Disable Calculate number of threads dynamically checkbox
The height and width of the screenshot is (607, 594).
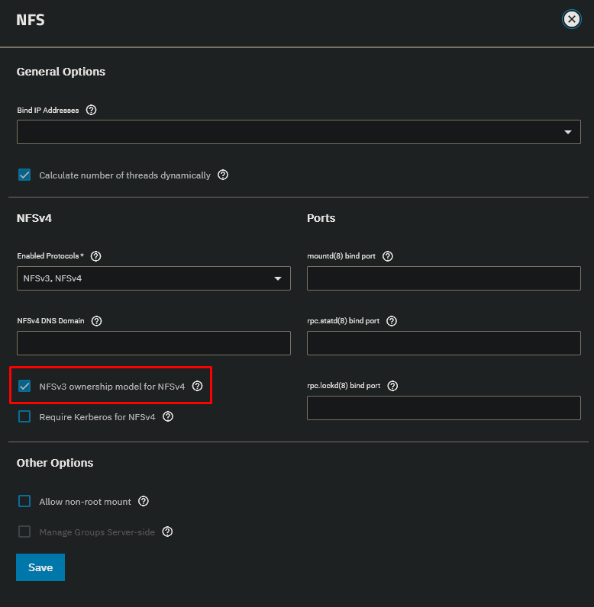tap(24, 175)
